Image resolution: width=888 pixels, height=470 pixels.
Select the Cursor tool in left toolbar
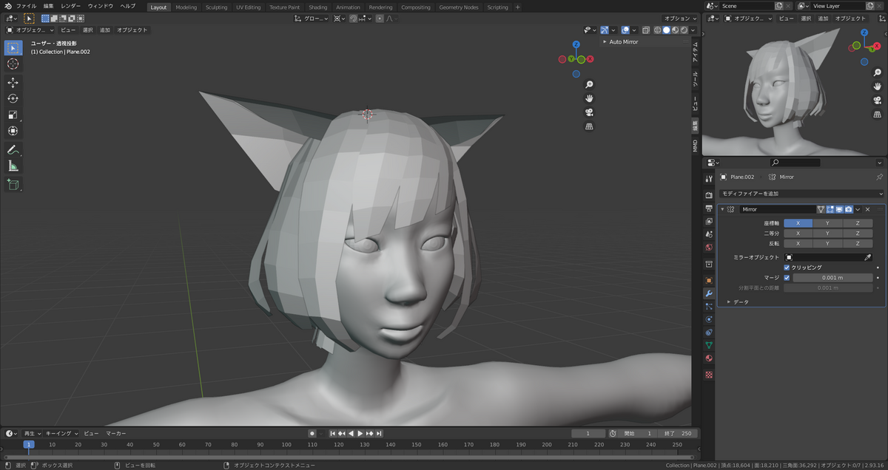pyautogui.click(x=13, y=64)
